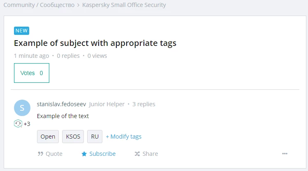Go to Community / Сообщество breadcrumb
This screenshot has width=308, height=171.
pyautogui.click(x=39, y=5)
